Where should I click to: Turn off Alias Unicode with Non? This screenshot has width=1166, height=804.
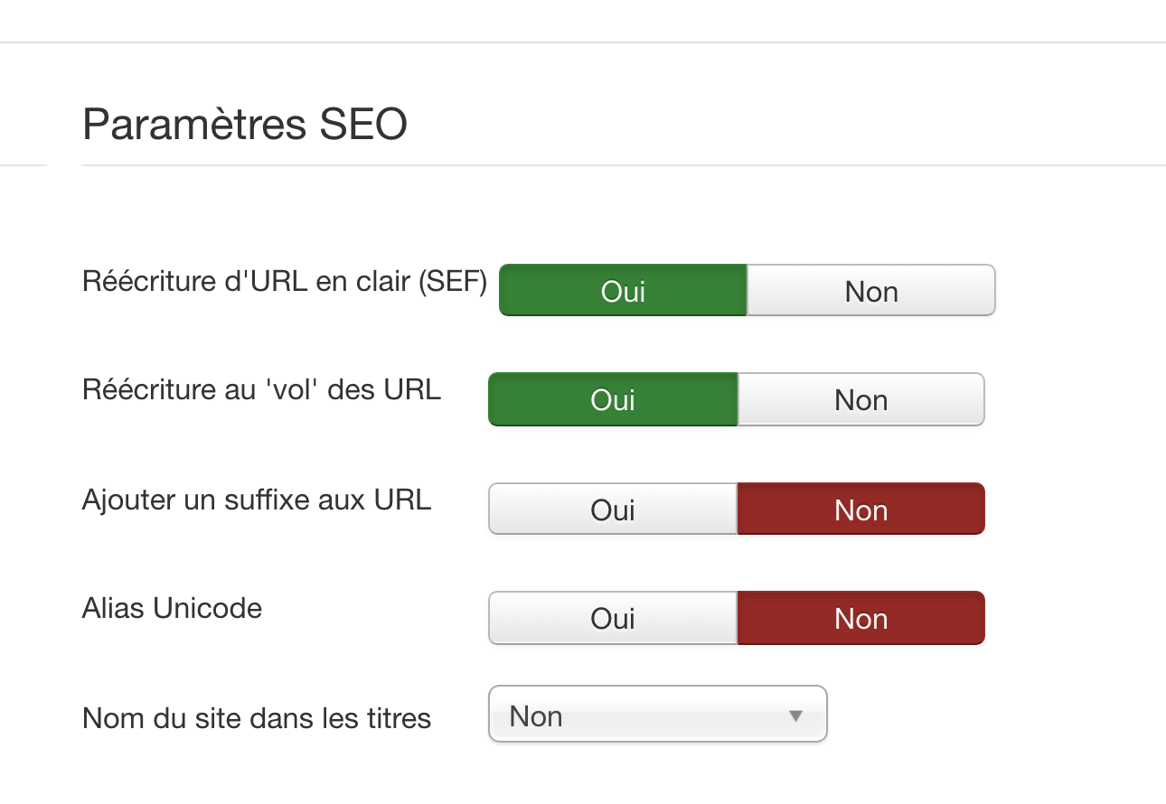click(x=860, y=619)
